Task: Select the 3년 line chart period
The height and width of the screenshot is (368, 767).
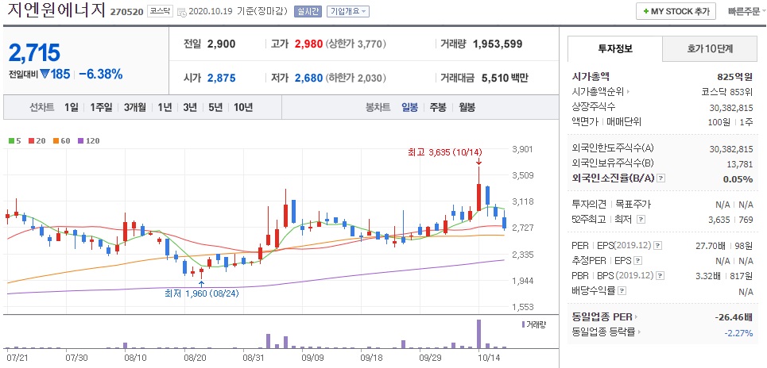Action: tap(190, 107)
